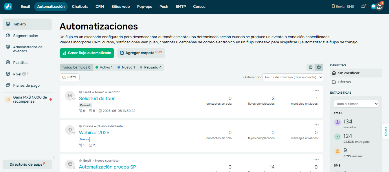Image resolution: width=389 pixels, height=172 pixels.
Task: Open the Todo el tiempo period dropdown
Action: (356, 104)
